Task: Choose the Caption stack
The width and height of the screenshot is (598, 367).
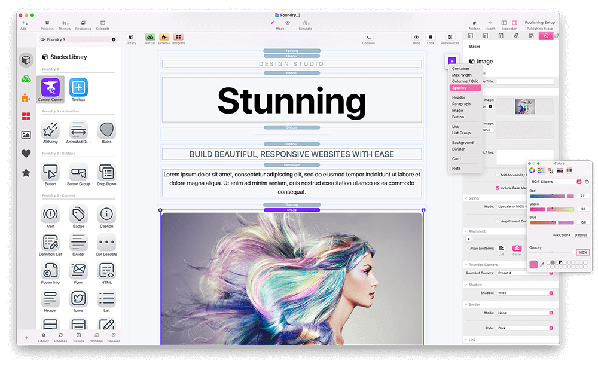Action: [x=106, y=216]
